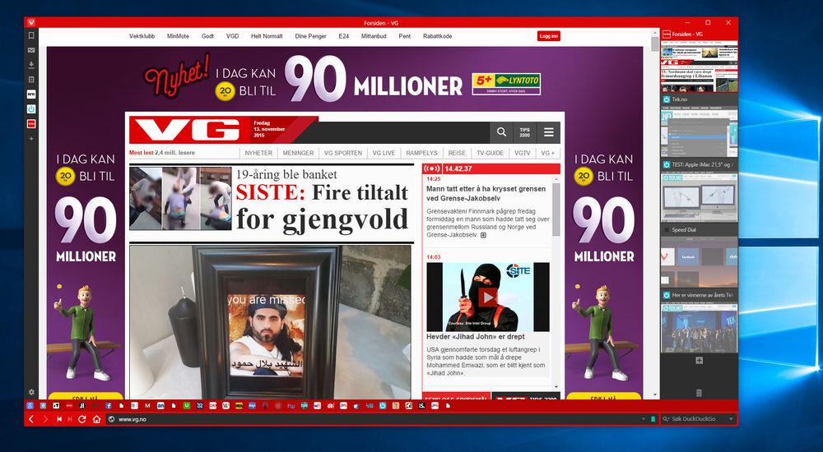
Task: Open the REISE section
Action: (x=457, y=153)
